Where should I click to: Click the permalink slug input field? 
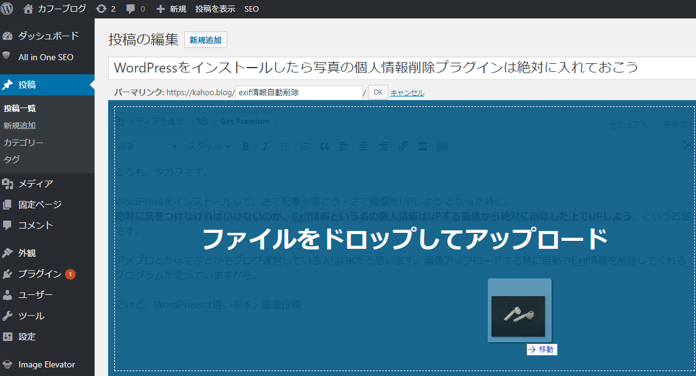click(x=299, y=93)
